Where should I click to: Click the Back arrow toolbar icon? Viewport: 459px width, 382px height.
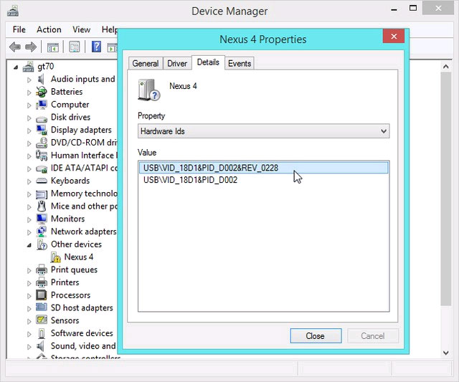[14, 47]
